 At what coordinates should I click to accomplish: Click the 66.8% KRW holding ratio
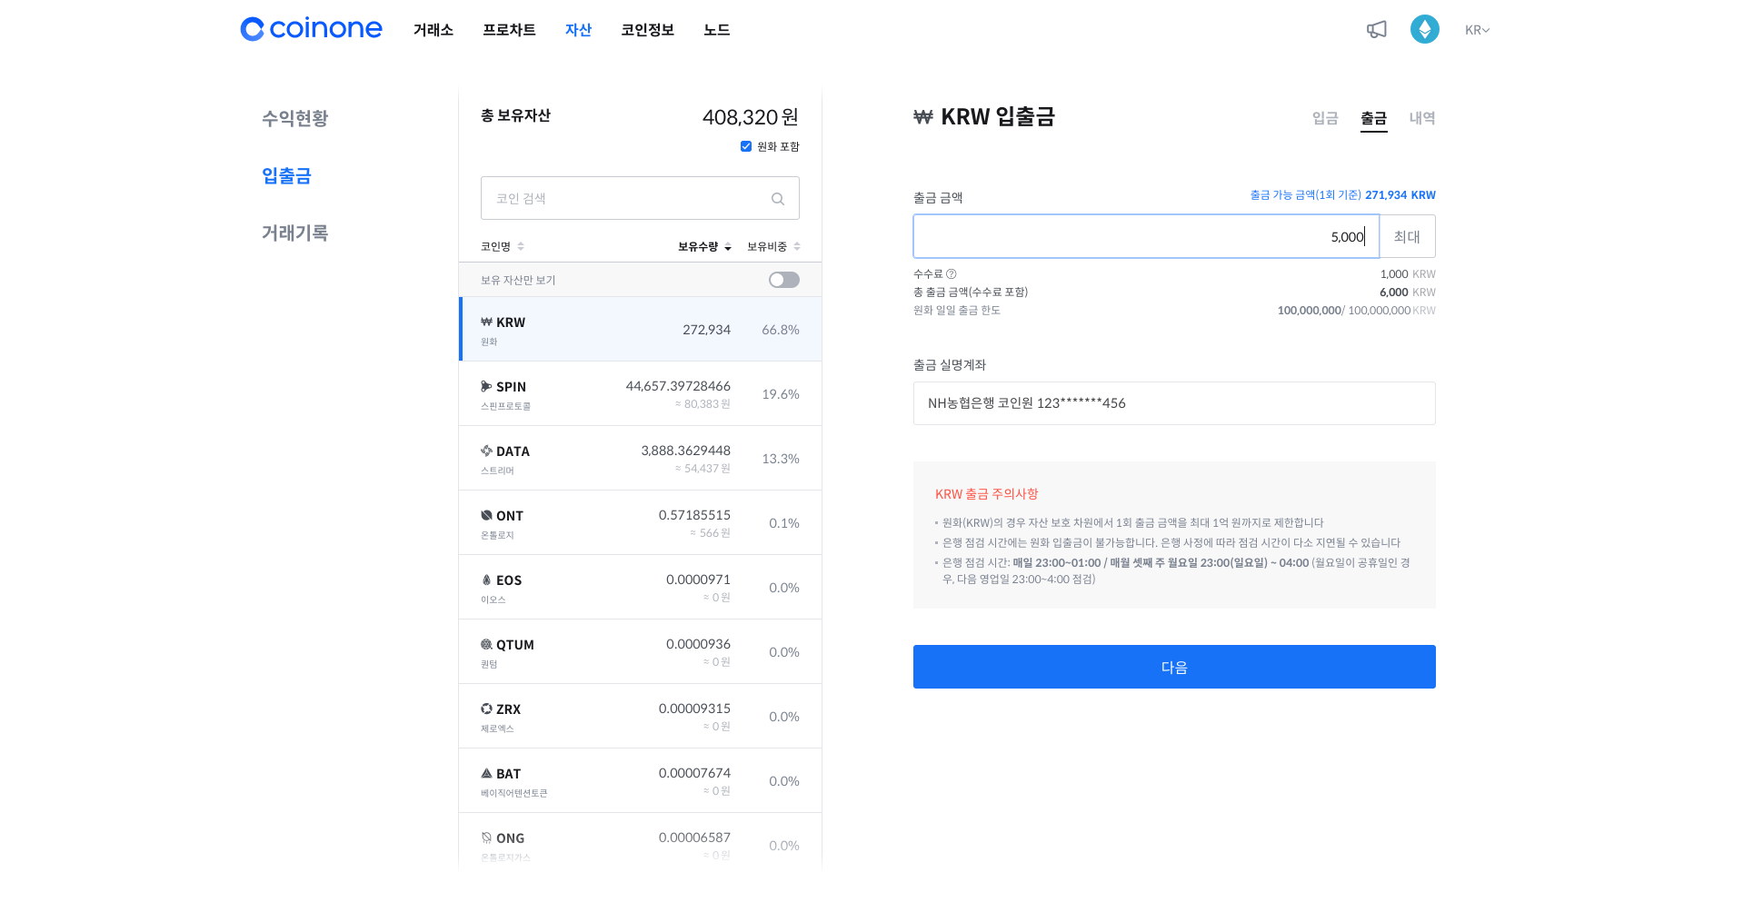pos(780,330)
